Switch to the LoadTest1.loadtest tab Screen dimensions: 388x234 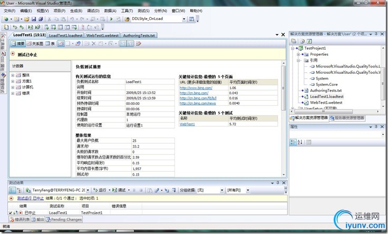point(65,36)
